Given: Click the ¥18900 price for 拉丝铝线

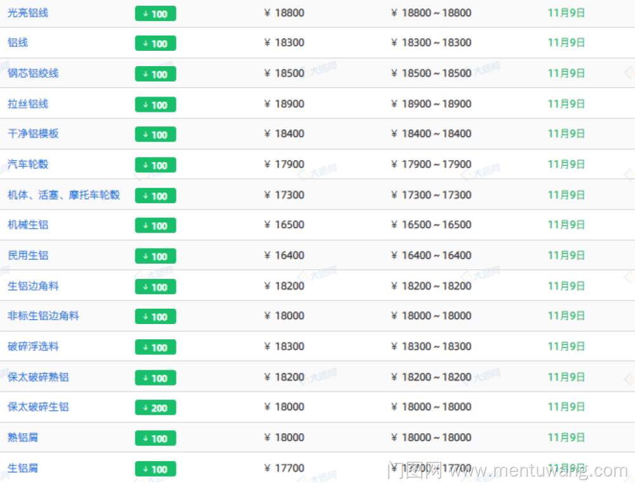Looking at the screenshot, I should 284,104.
